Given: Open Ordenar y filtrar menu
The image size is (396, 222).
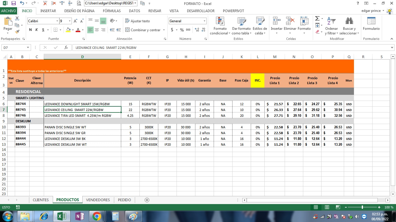Looking at the screenshot, I should 331,25.
